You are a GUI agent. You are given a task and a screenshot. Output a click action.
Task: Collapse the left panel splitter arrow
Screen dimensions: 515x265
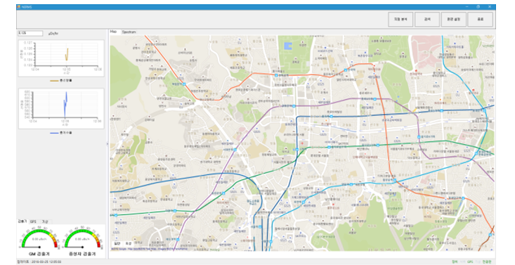pos(107,143)
